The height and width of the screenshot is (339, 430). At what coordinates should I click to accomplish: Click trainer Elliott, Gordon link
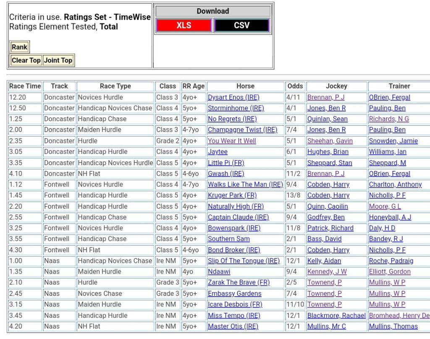click(390, 272)
